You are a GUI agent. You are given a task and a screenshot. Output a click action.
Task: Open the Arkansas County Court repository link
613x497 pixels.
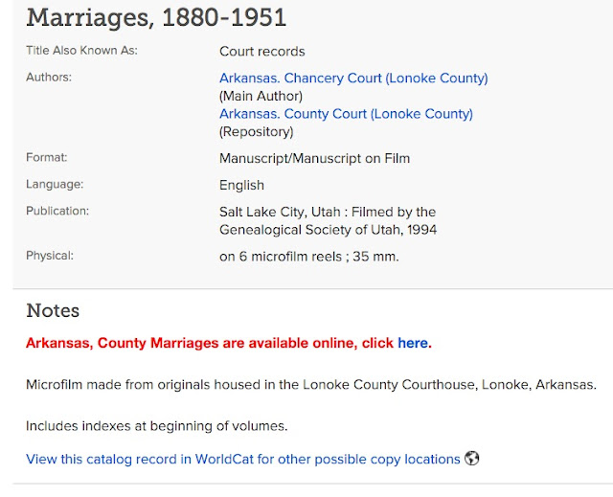[x=346, y=114]
